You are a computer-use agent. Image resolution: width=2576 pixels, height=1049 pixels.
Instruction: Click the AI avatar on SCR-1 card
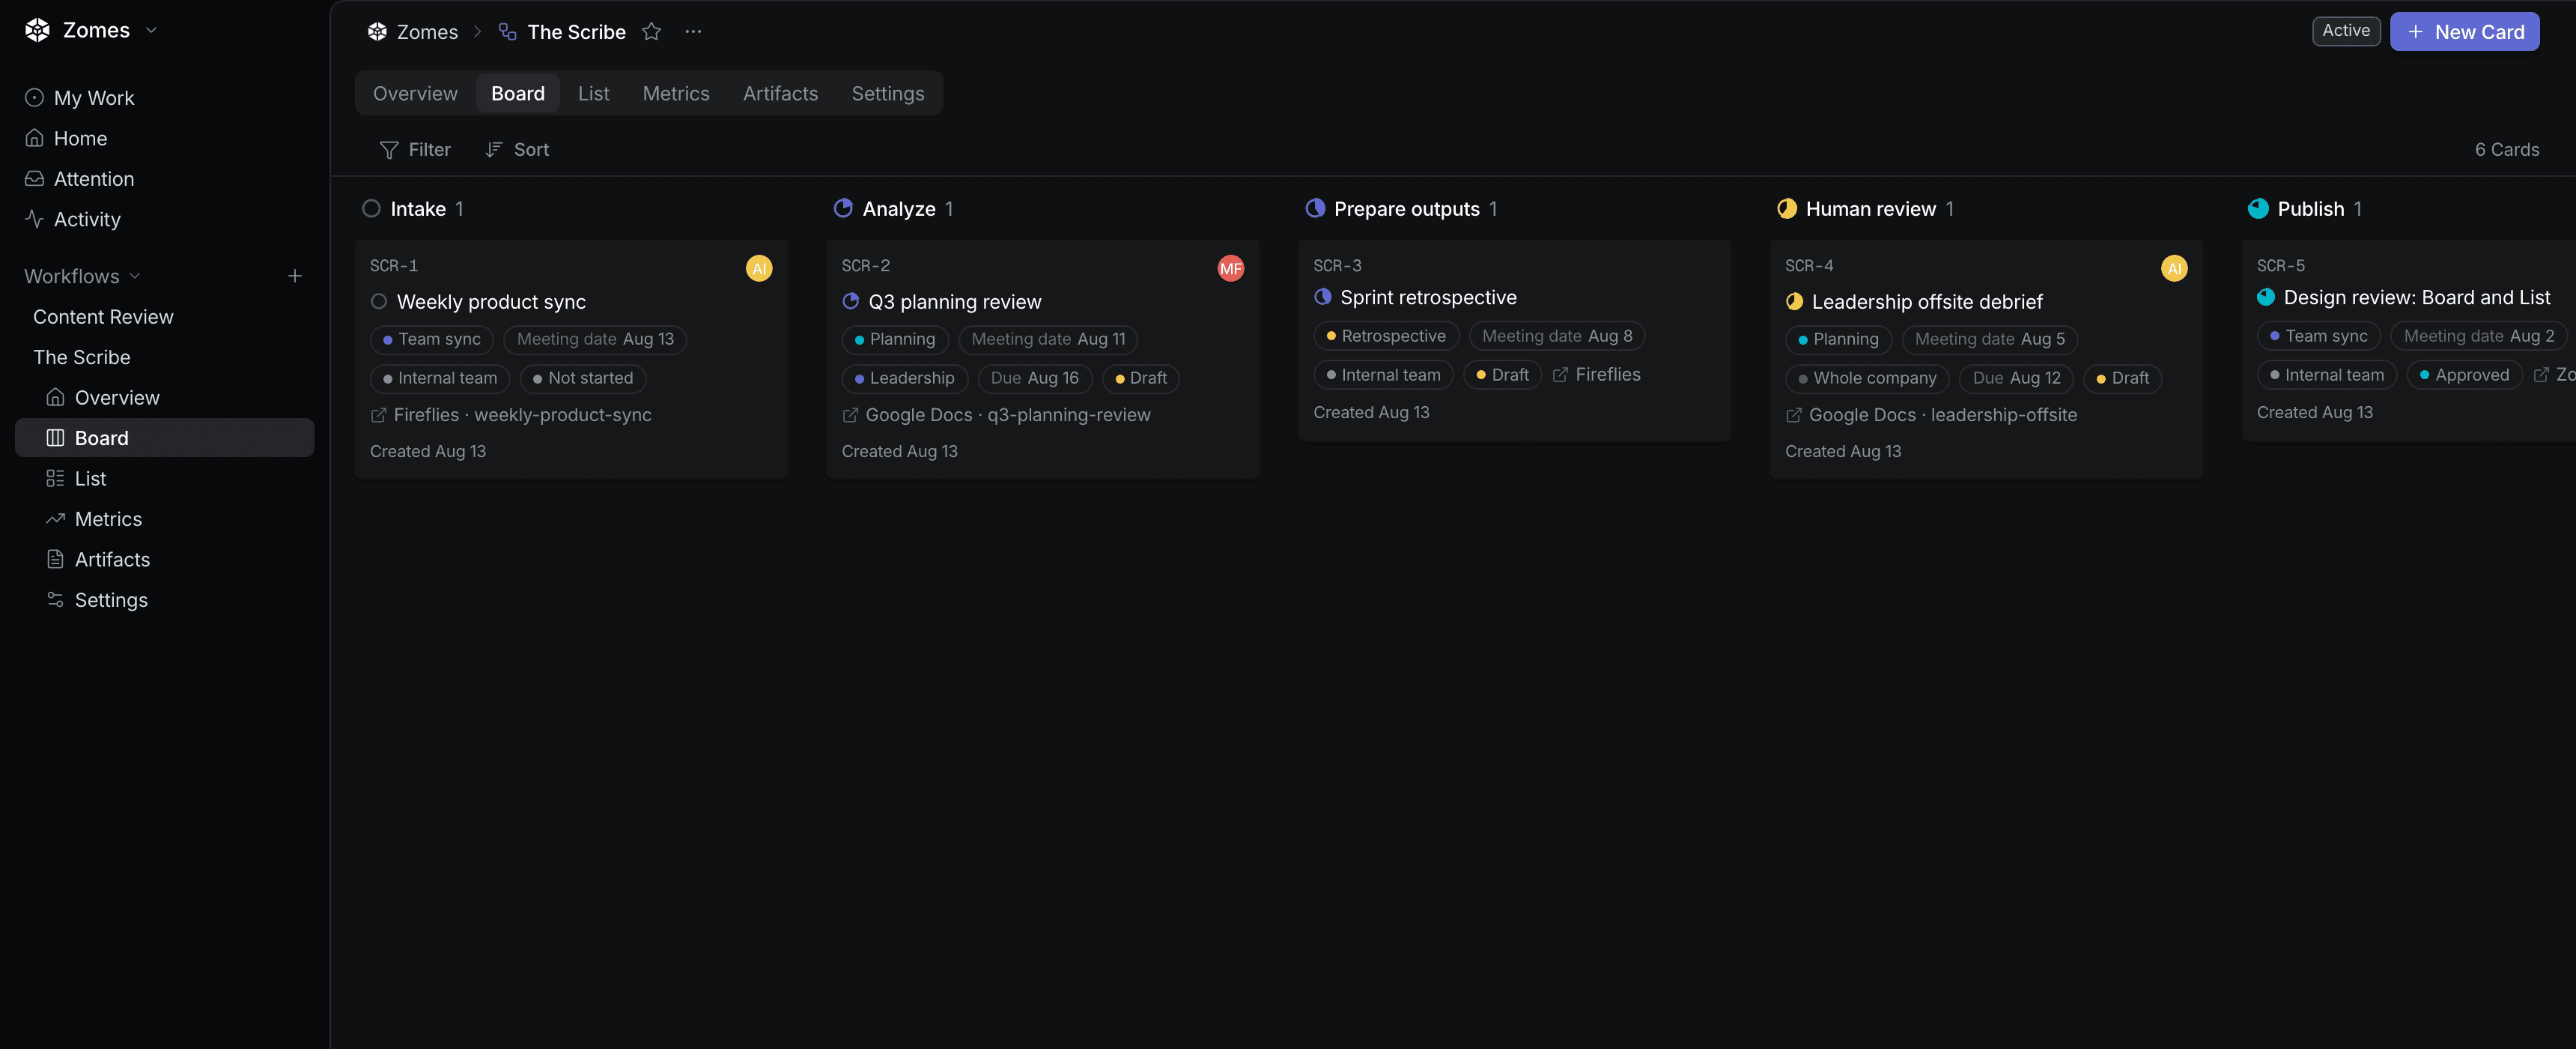pyautogui.click(x=759, y=268)
